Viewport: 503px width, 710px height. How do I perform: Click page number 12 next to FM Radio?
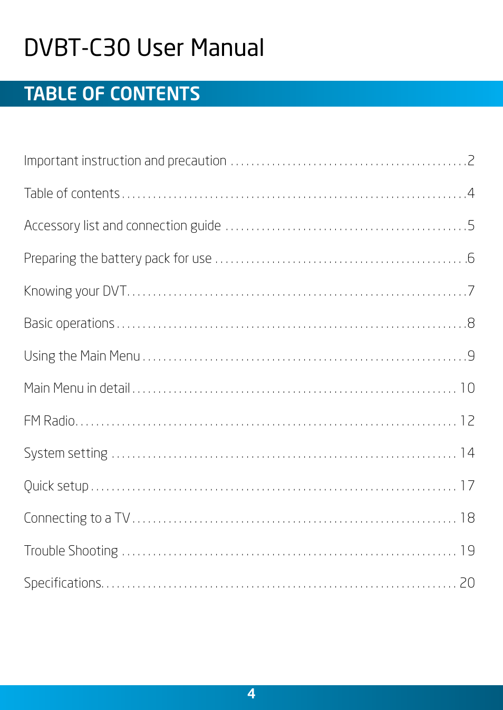tap(467, 421)
